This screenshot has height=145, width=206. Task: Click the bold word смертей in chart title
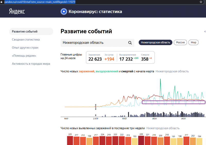127,71
